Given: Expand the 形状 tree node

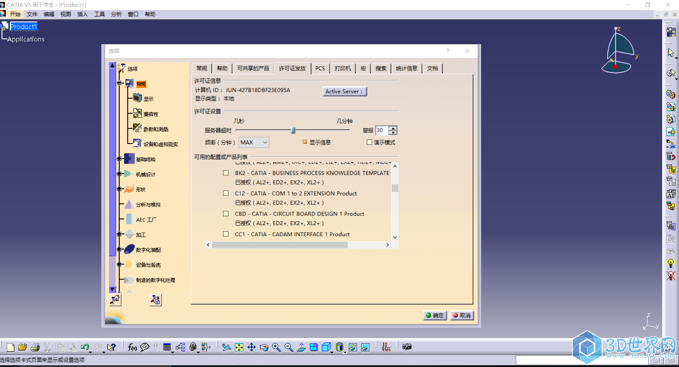Looking at the screenshot, I should (x=119, y=189).
